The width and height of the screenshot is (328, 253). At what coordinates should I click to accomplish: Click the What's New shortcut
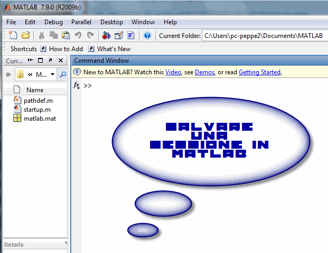(x=109, y=49)
